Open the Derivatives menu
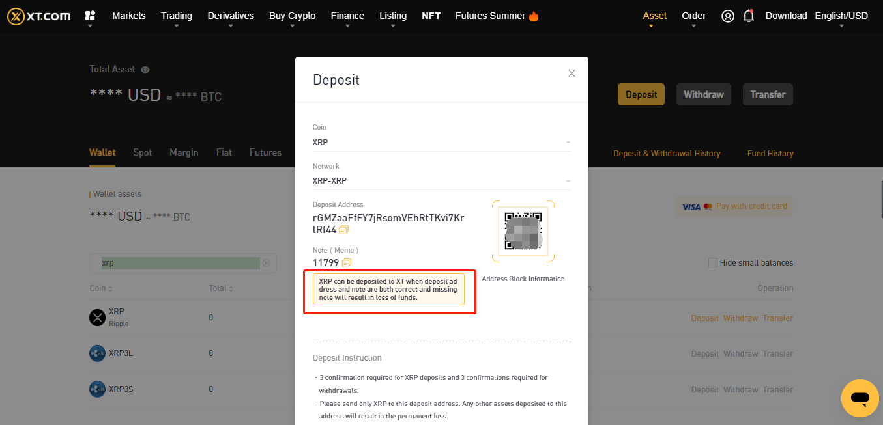This screenshot has width=883, height=425. click(x=231, y=16)
